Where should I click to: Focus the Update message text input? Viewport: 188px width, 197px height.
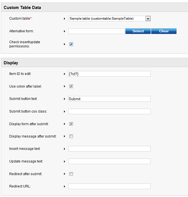(109, 161)
